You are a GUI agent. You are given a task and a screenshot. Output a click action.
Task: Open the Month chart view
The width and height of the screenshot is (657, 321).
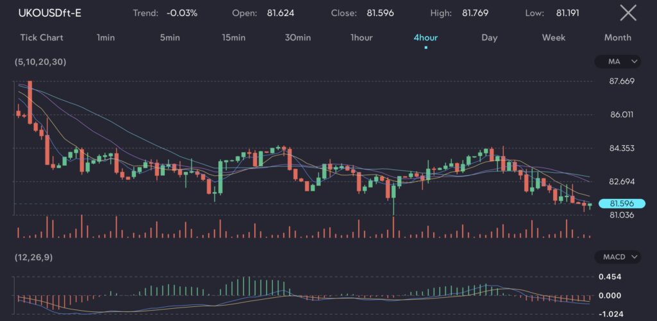click(x=617, y=37)
